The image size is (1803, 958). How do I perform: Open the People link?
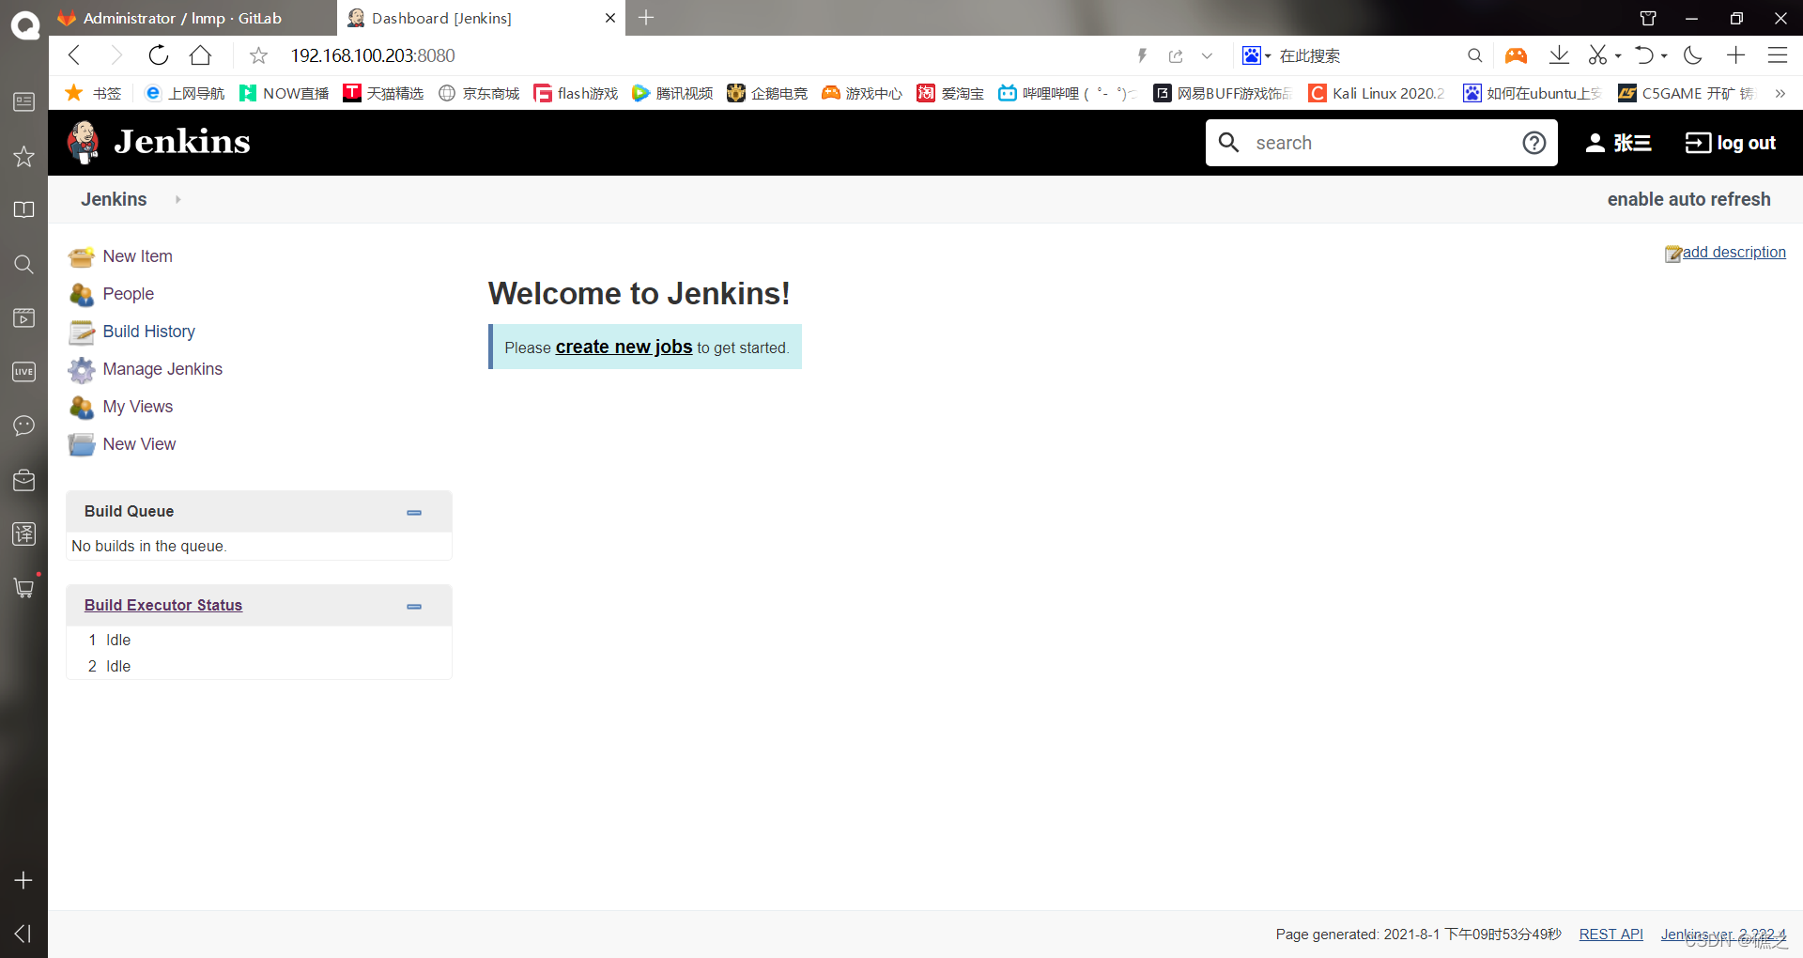[129, 294]
